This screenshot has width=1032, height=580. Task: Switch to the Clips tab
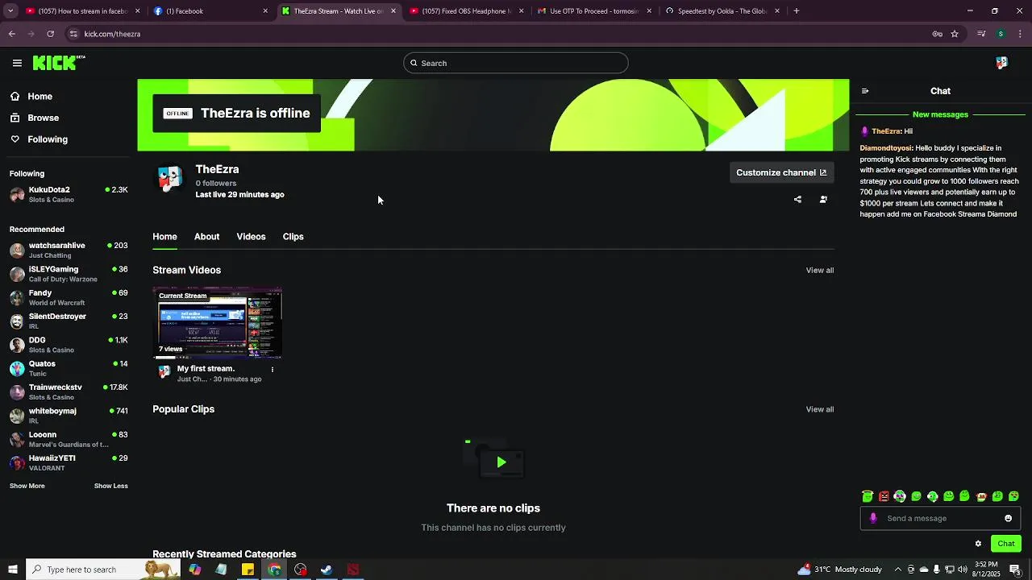tap(293, 236)
